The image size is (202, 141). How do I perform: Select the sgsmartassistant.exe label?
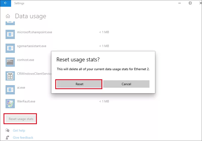(32, 46)
